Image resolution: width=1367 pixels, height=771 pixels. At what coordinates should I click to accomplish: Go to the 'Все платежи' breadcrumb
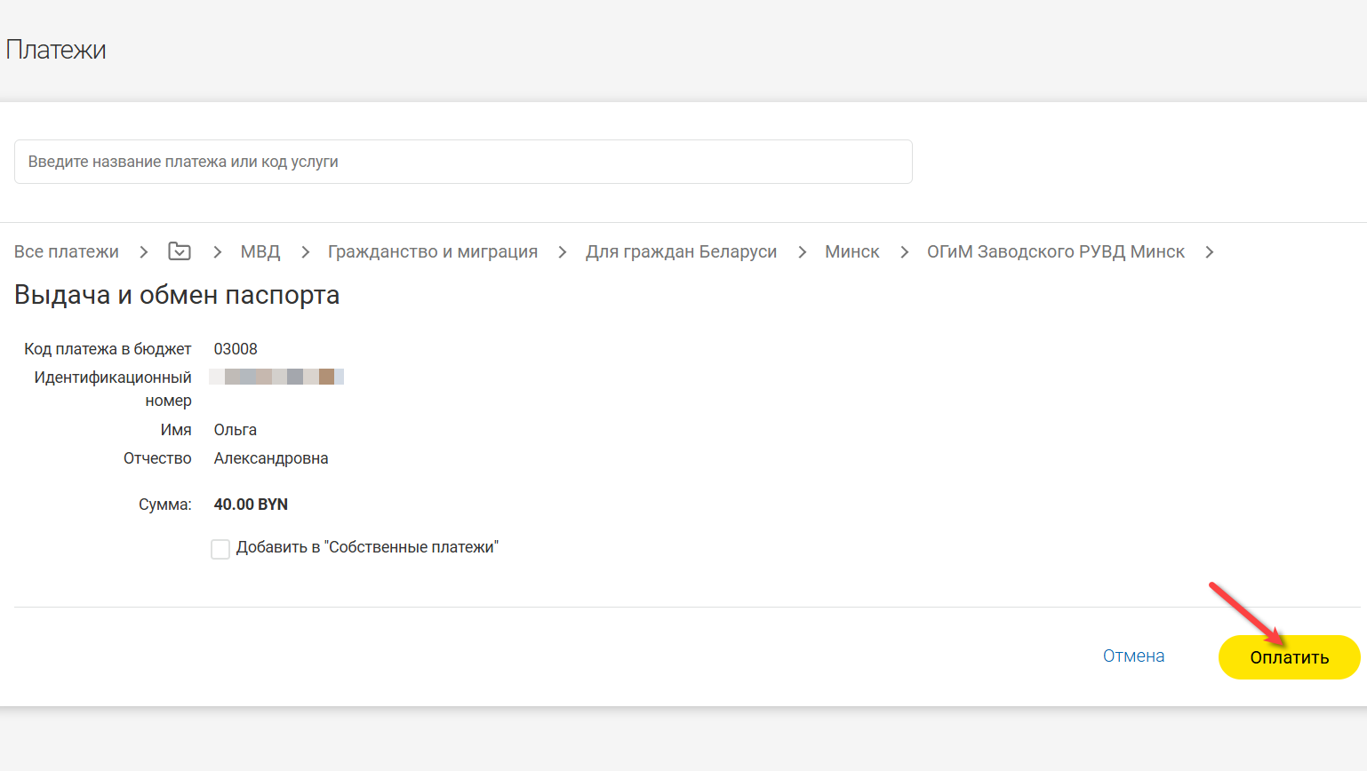pyautogui.click(x=67, y=251)
